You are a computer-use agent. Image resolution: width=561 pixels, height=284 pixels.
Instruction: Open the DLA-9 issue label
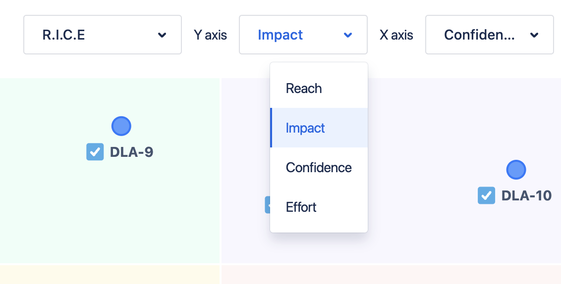click(131, 152)
